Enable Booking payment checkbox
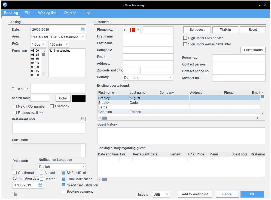Image resolution: width=271 pixels, height=200 pixels. pyautogui.click(x=64, y=191)
